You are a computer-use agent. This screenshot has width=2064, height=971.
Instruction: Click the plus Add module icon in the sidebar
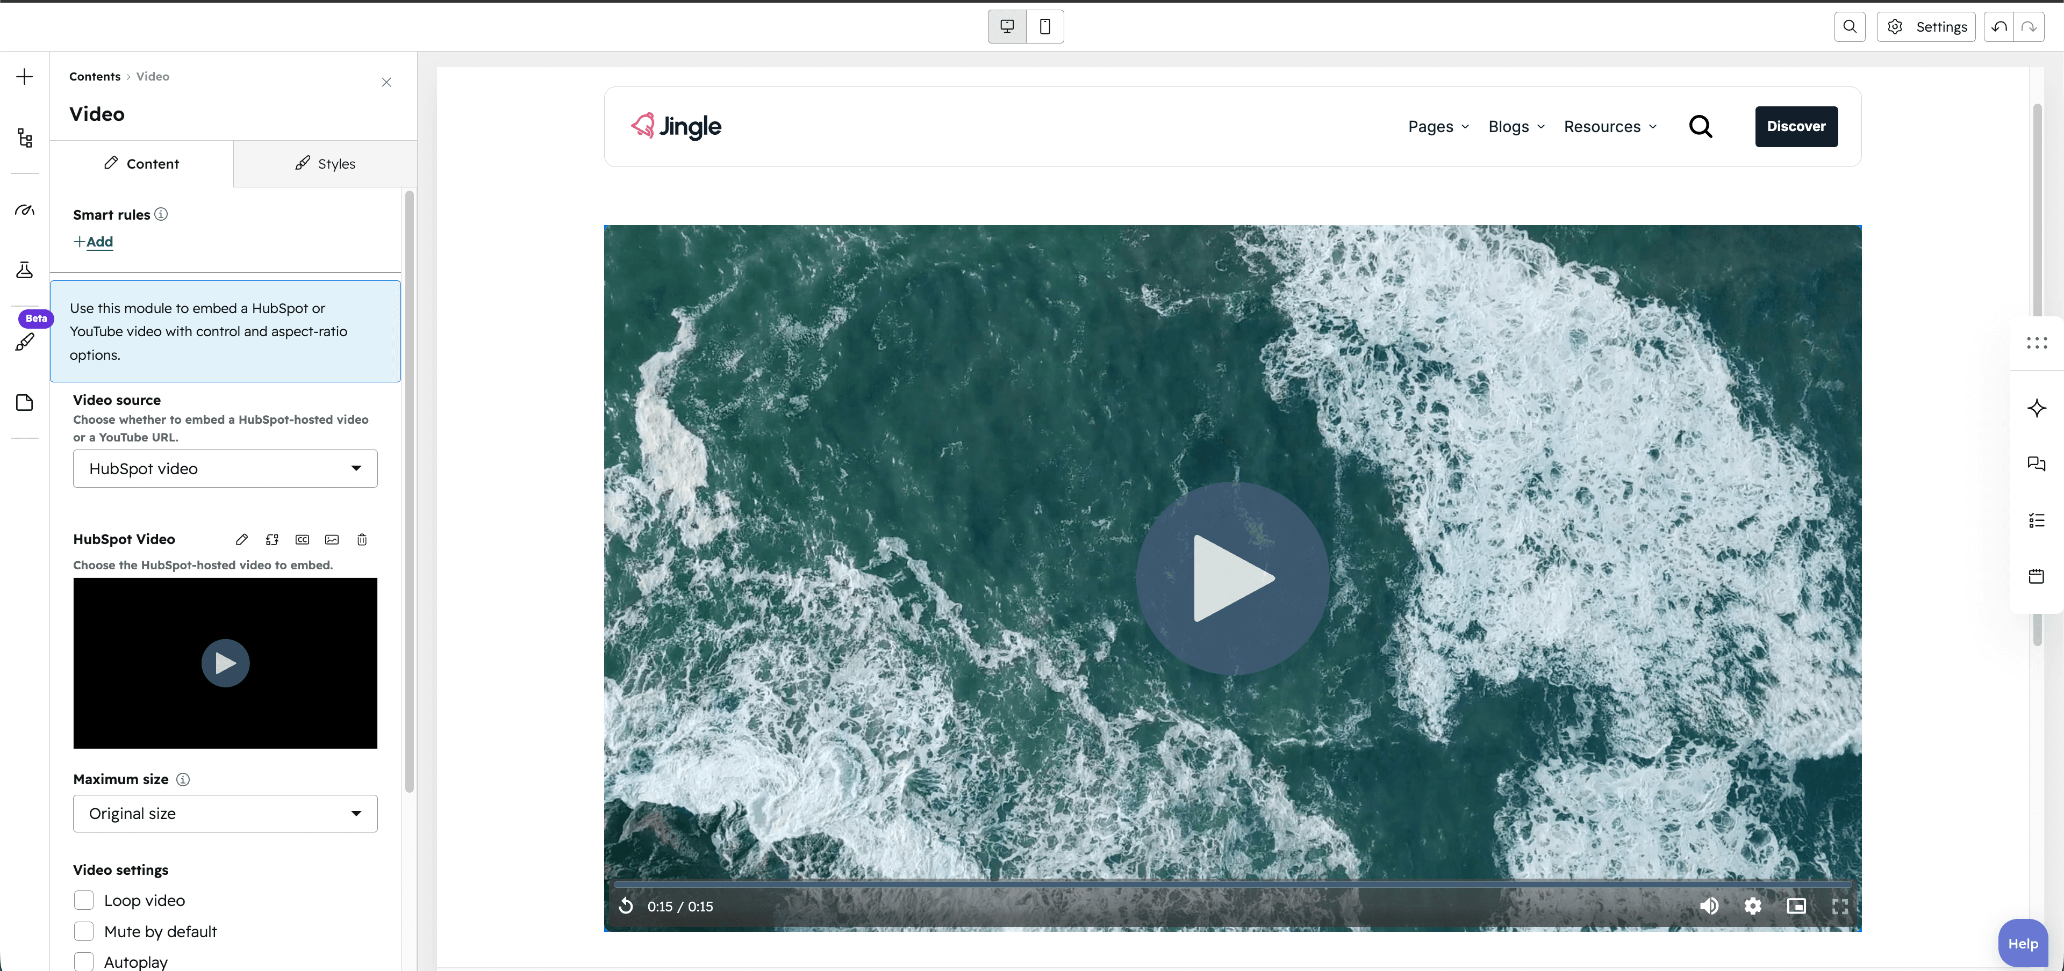pos(25,77)
